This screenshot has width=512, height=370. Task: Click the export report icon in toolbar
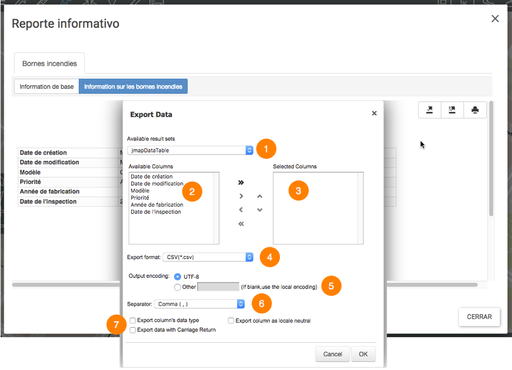(x=430, y=110)
